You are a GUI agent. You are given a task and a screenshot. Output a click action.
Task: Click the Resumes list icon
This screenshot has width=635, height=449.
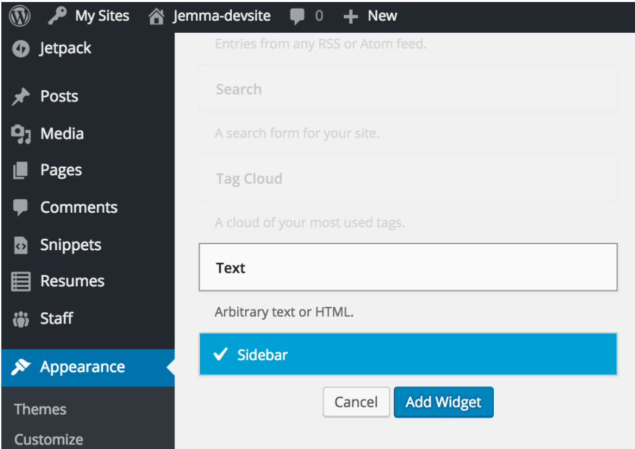21,282
